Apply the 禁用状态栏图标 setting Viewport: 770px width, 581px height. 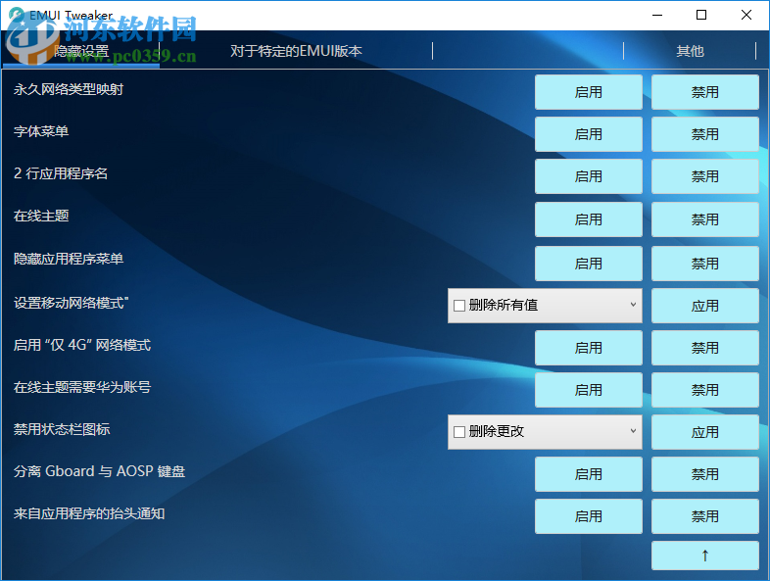click(704, 432)
